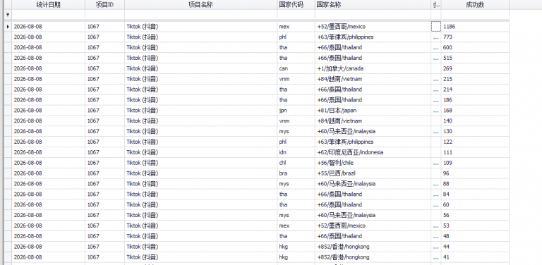The width and height of the screenshot is (542, 265).
Task: Select the success count cell 168
Action: tap(475, 111)
